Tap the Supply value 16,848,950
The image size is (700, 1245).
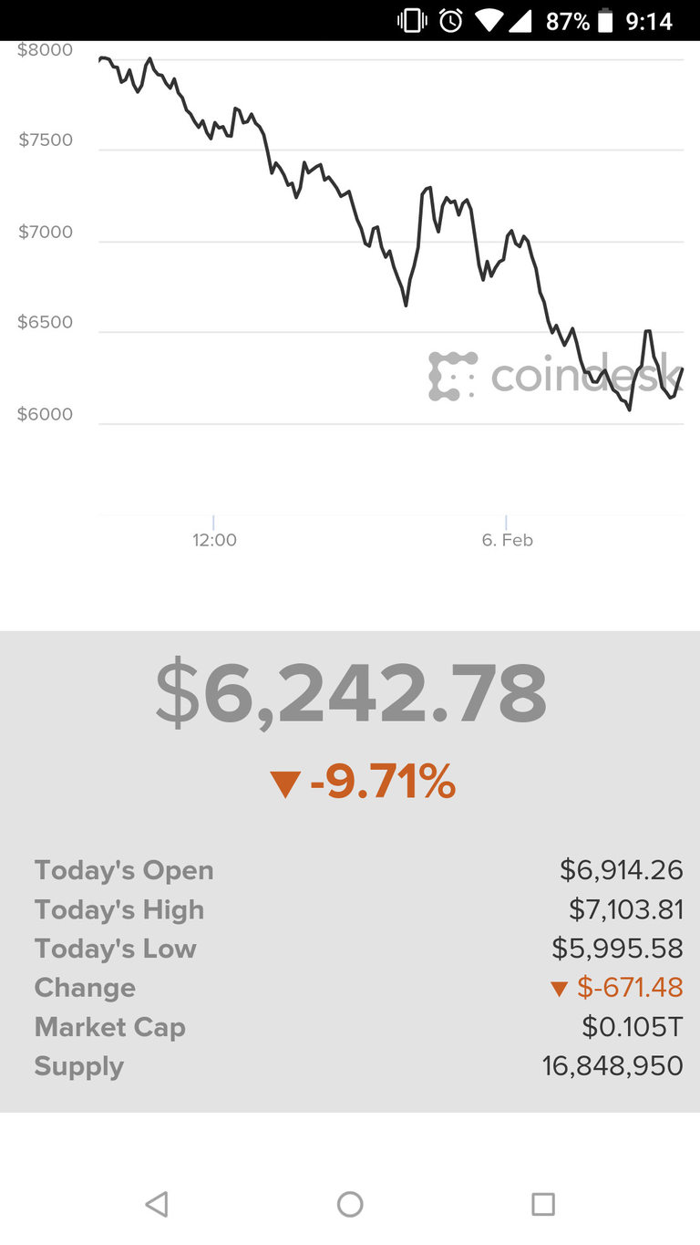612,1066
